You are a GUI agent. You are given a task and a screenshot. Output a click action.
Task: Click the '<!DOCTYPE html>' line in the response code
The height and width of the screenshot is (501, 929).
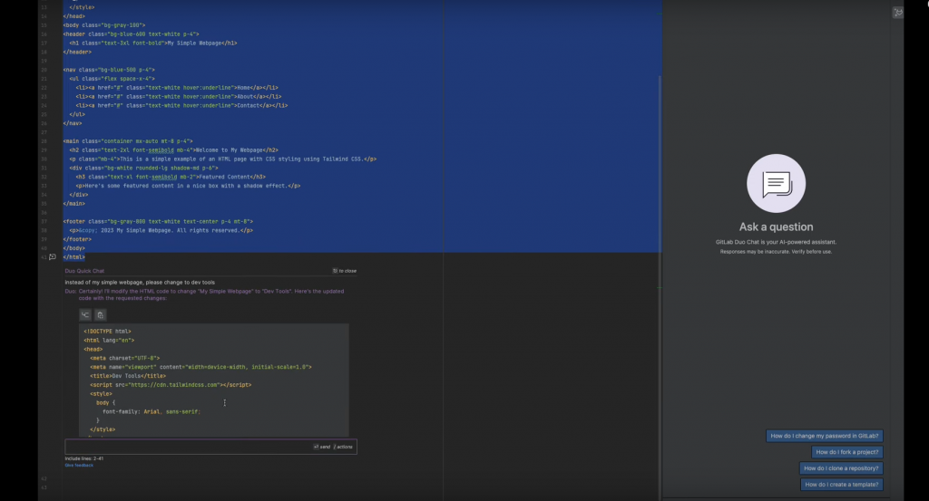107,332
